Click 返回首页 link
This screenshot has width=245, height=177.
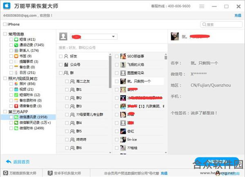21,162
